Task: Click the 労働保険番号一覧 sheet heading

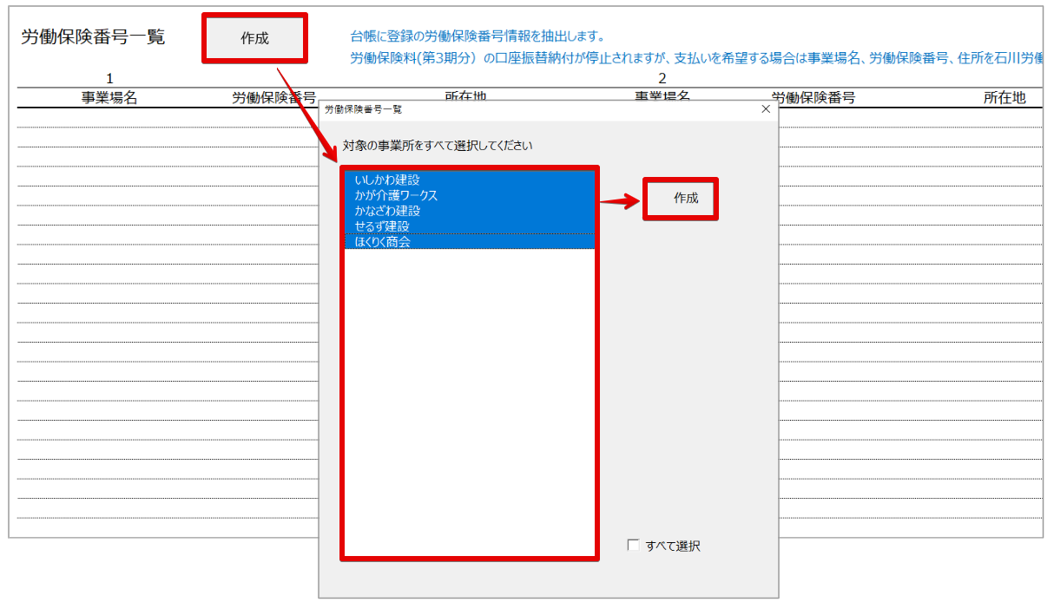Action: click(x=93, y=37)
